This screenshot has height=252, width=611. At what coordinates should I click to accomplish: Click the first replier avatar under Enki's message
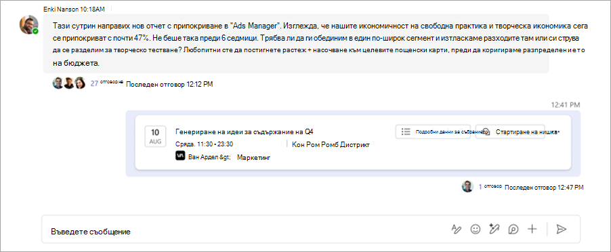(58, 83)
